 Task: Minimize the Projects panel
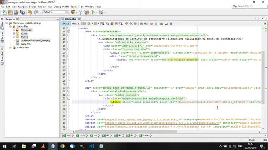57,19
